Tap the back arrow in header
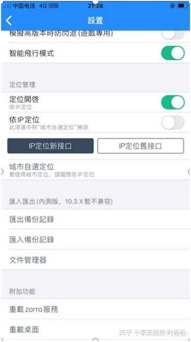Viewport: 191px width, 342px height. coord(9,20)
